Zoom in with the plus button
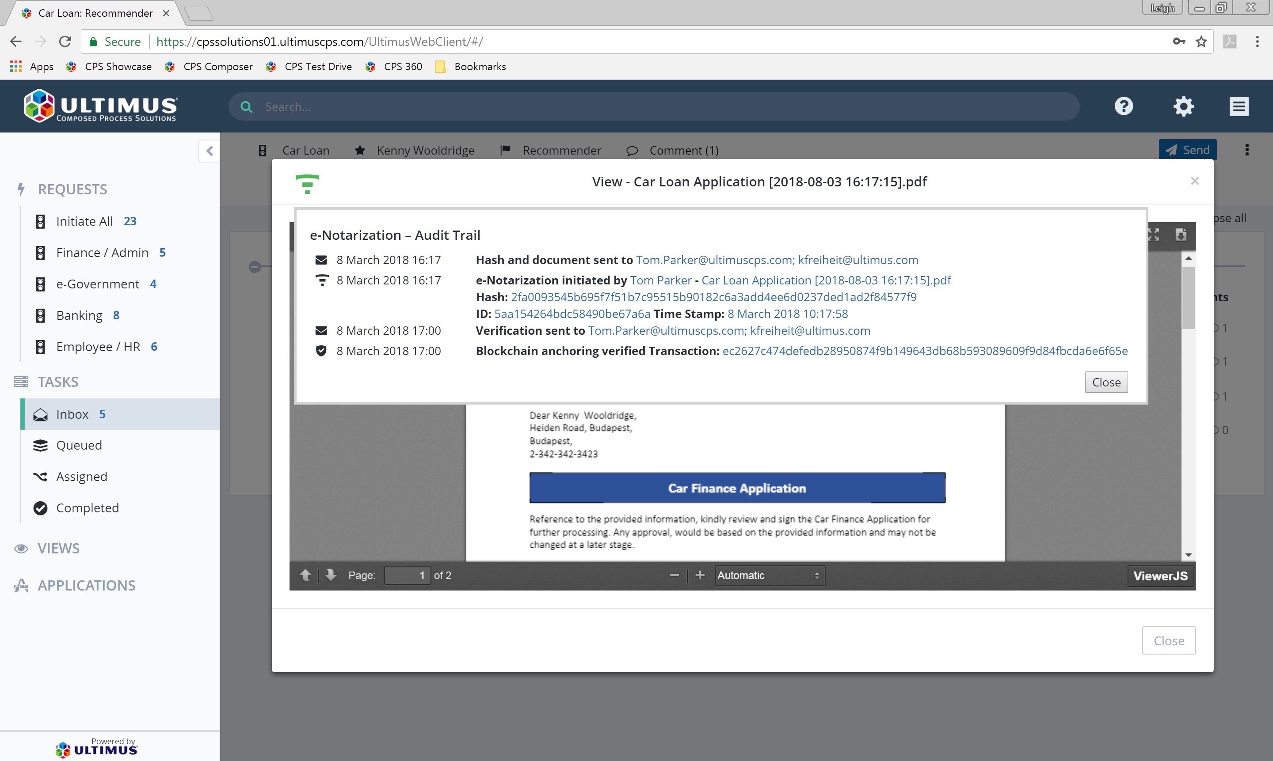 click(700, 575)
